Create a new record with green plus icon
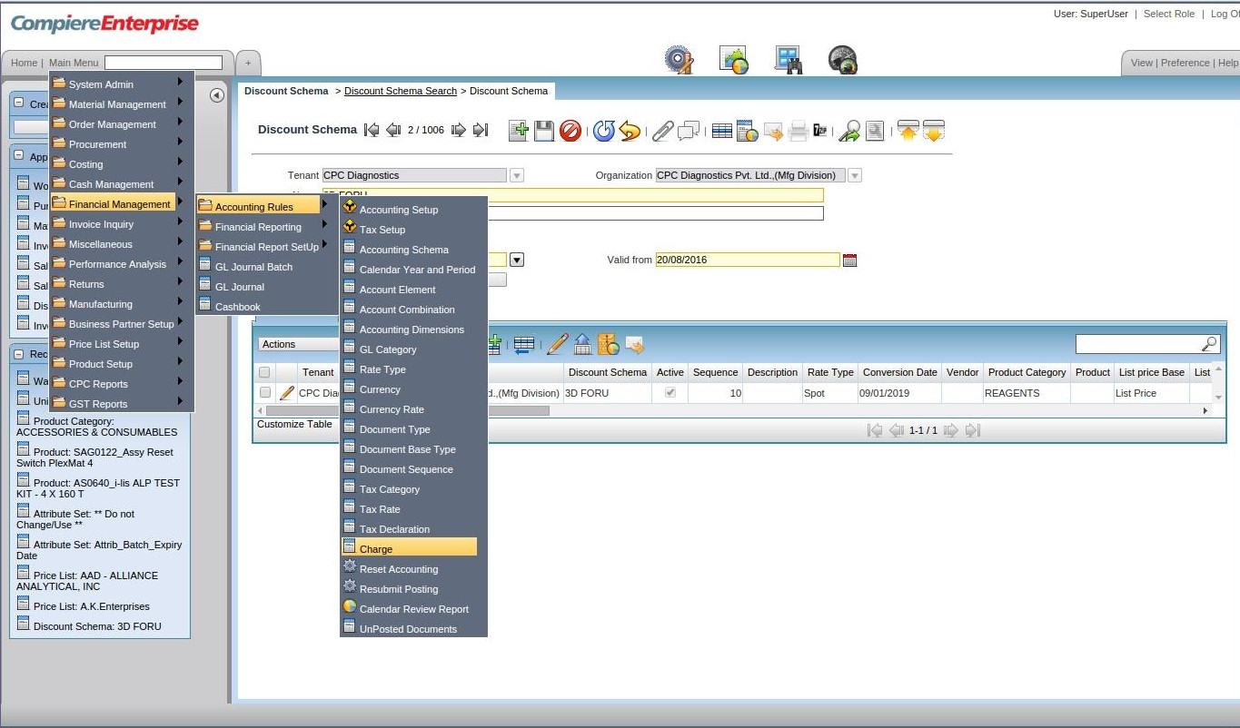 [x=519, y=131]
